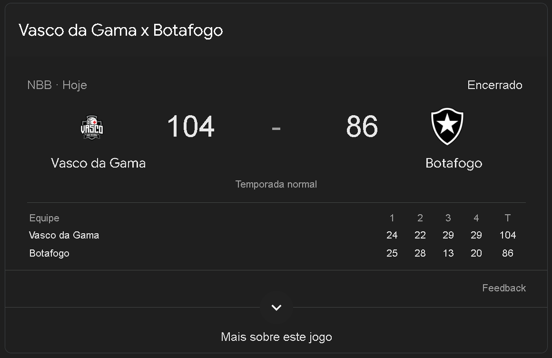Expand details with the down chevron
The height and width of the screenshot is (358, 552).
point(276,307)
